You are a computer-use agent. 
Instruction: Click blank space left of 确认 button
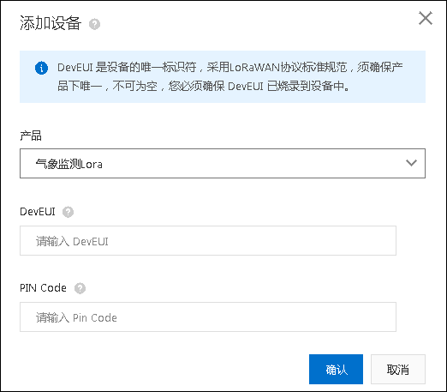(x=164, y=369)
